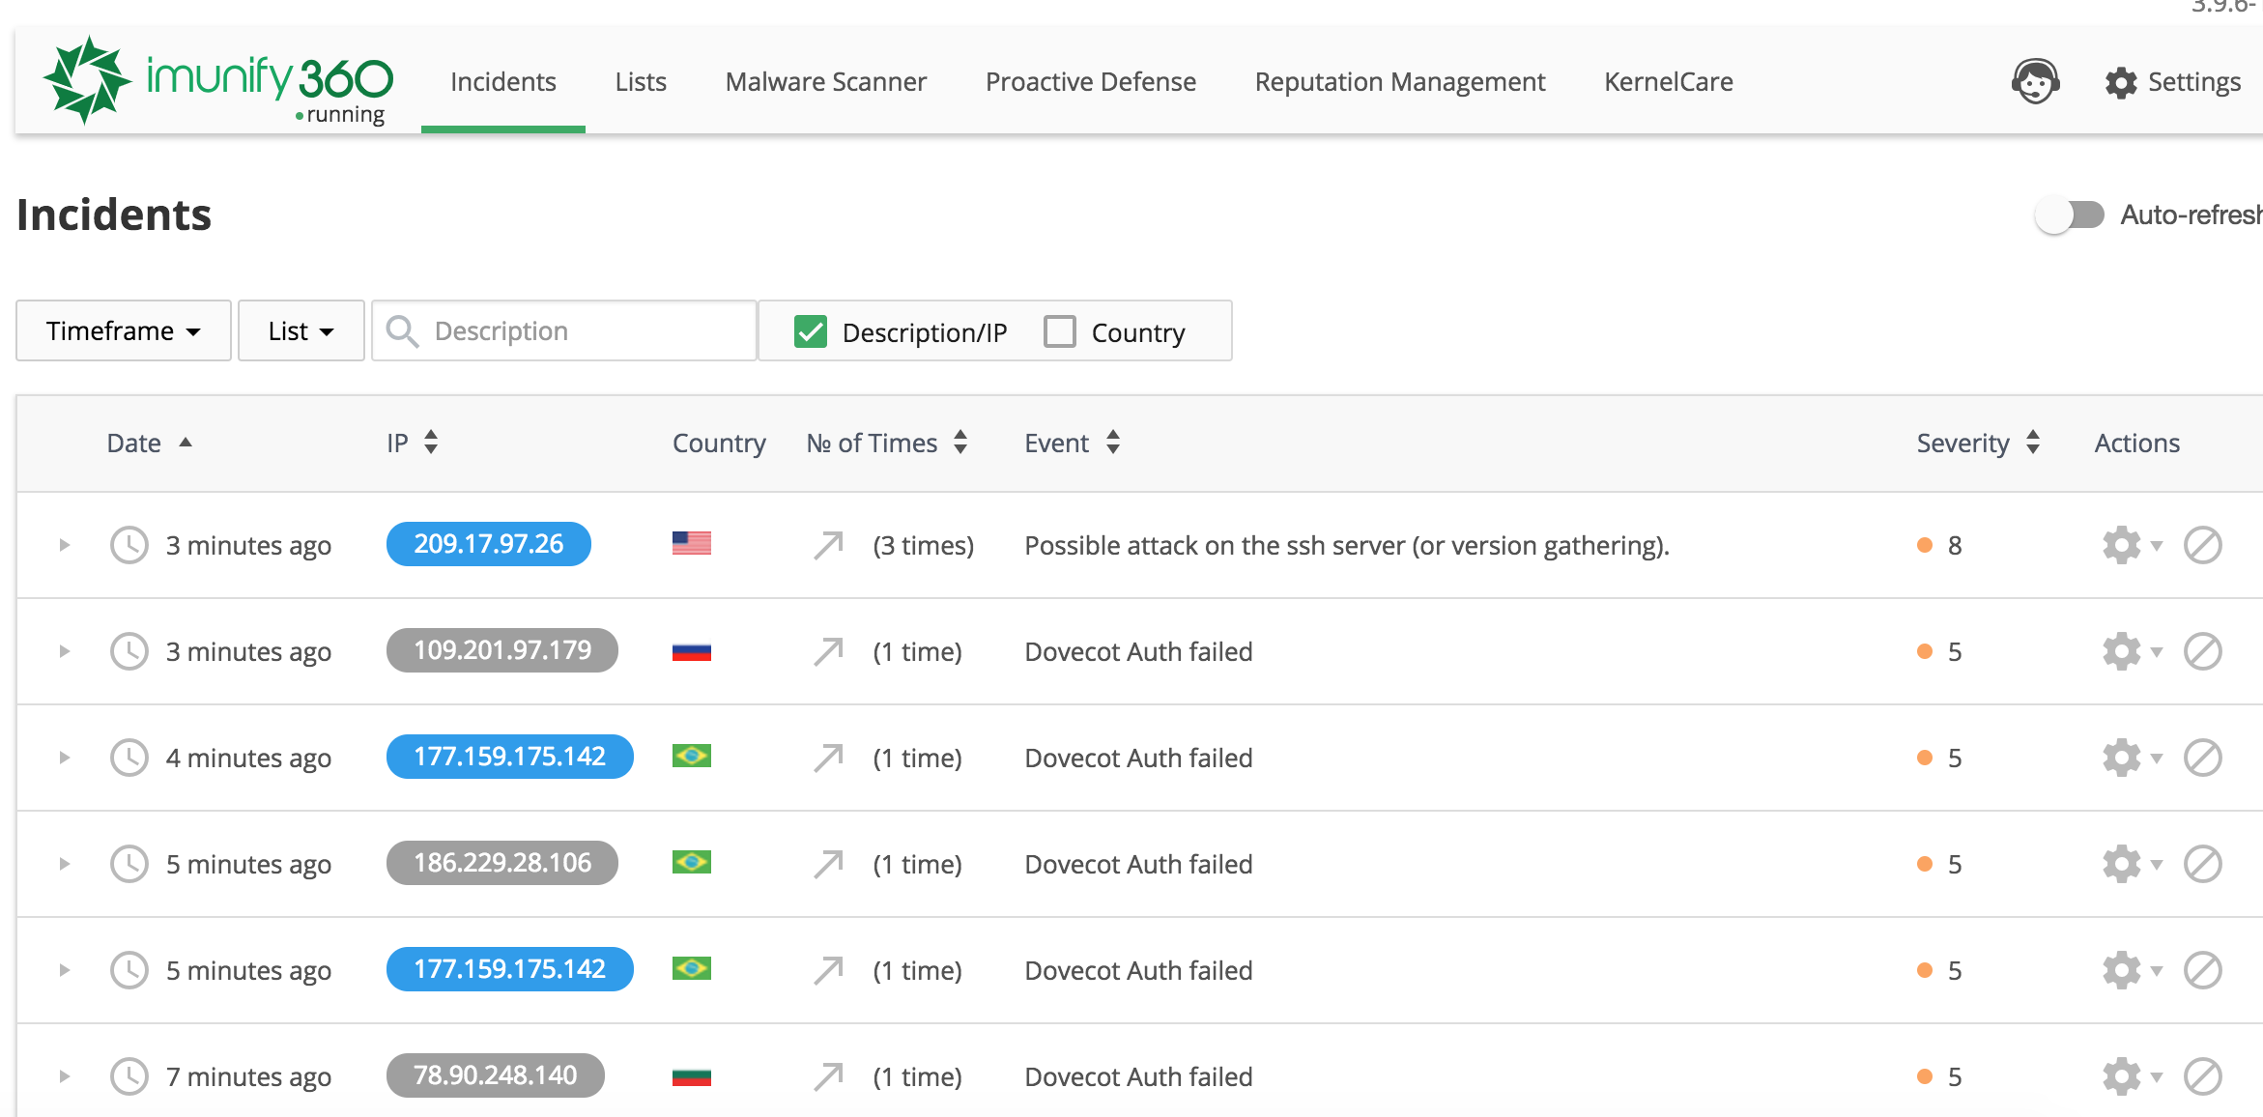
Task: Open the Timeframe dropdown
Action: tap(123, 331)
